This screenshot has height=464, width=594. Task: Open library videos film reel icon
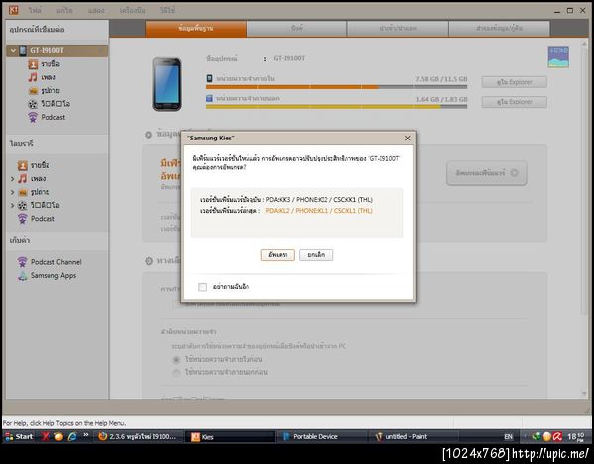tap(23, 205)
